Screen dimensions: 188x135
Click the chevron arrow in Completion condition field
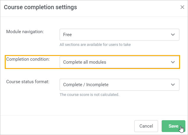(173, 62)
